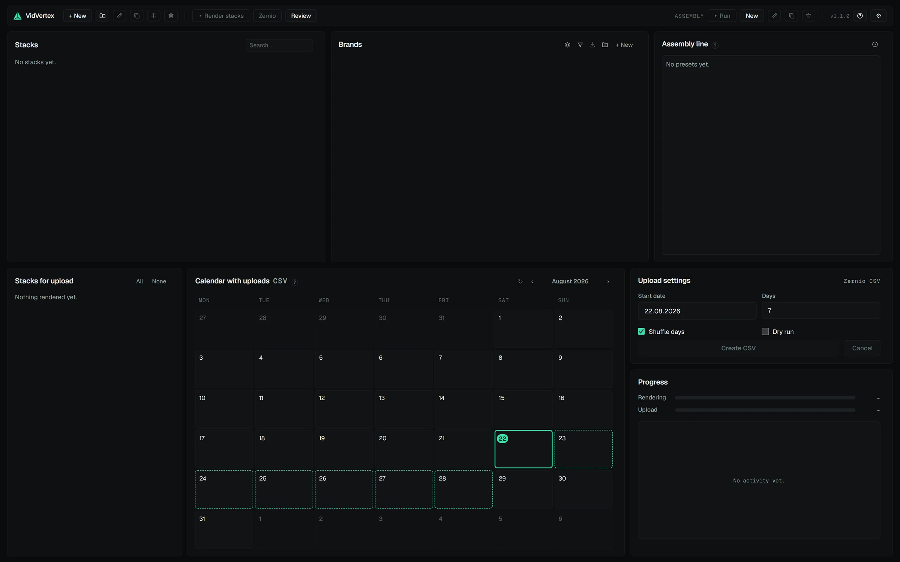Click the 'ASSEMBLY' label in top bar

689,16
